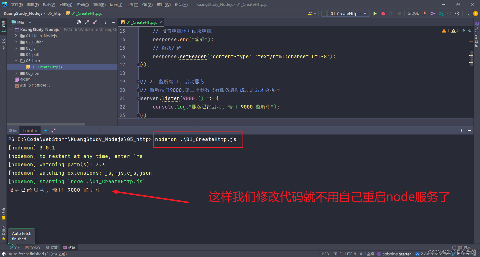Open the 文件(F) menu
The image size is (480, 257).
(x=17, y=4)
